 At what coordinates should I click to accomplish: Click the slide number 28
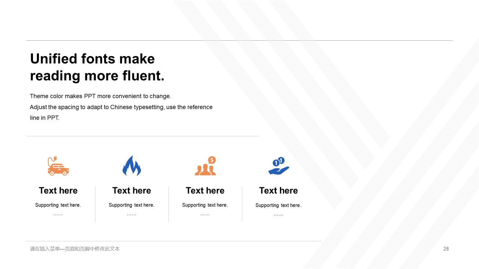point(446,249)
